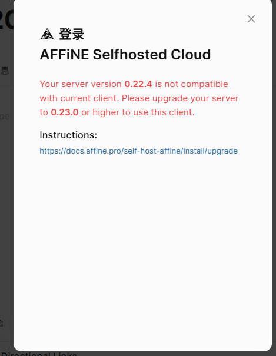Click the red incompatibility error message
Viewport: 276px width, 356px height.
click(139, 98)
